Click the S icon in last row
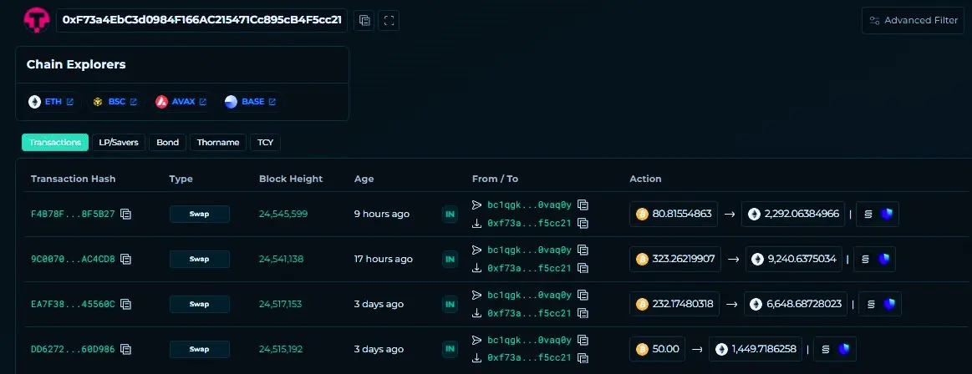972x374 pixels. (826, 349)
